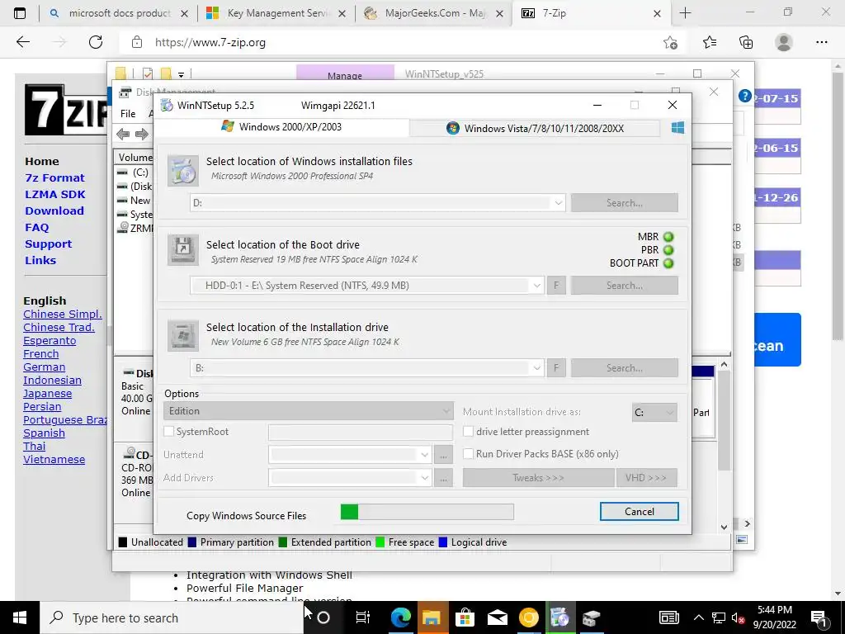Click the Windows Start button

click(x=20, y=617)
